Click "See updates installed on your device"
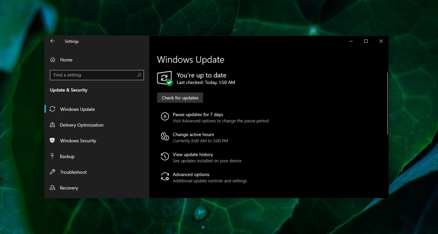Viewport: 438px width, 234px height. tap(207, 161)
